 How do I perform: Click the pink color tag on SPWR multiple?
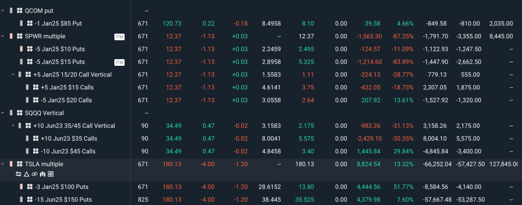(11, 36)
